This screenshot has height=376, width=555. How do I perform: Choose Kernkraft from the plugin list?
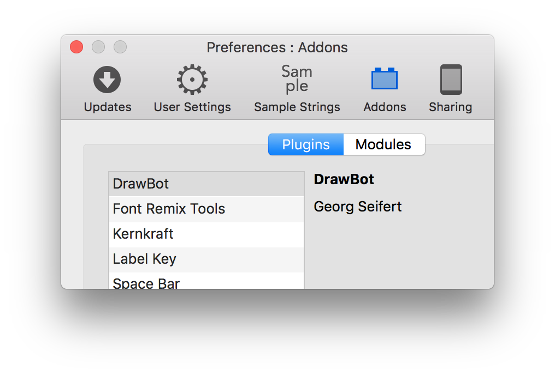tap(206, 234)
